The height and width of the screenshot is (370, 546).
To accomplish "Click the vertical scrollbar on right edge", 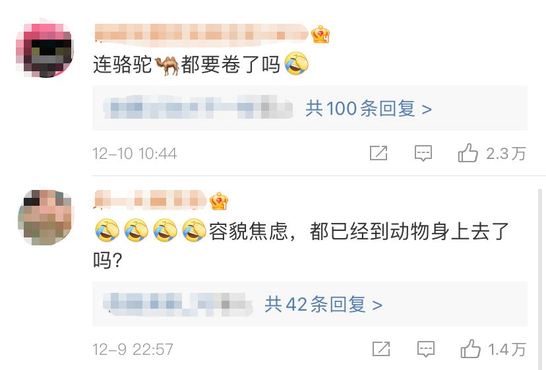I will (540, 279).
